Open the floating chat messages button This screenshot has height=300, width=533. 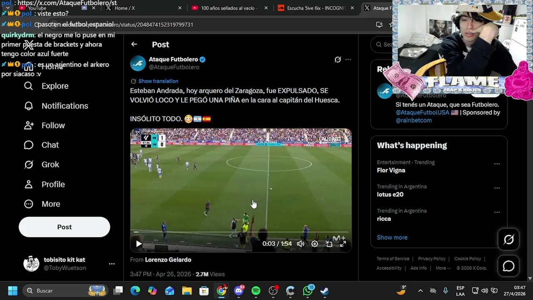[x=509, y=266]
